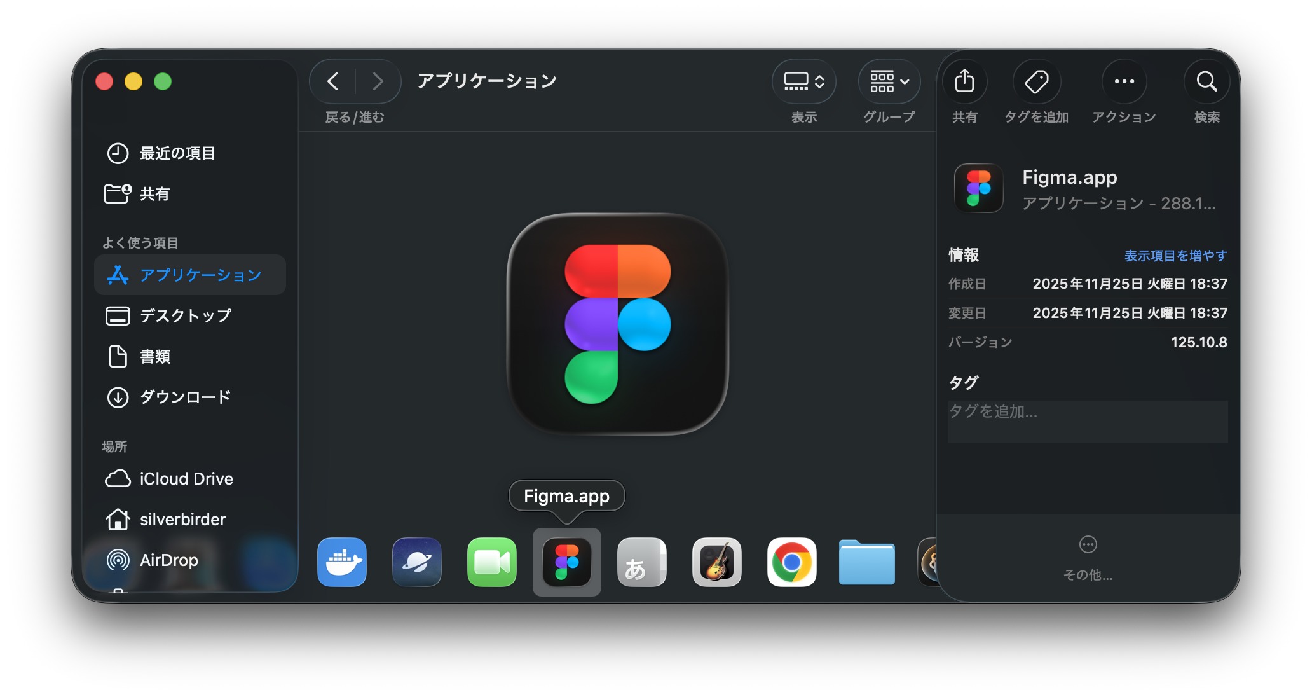Open 検索 with the magnifying glass icon
The height and width of the screenshot is (697, 1312).
[1206, 81]
